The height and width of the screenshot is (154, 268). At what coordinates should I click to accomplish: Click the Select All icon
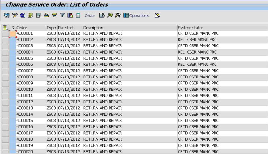[x=30, y=15]
